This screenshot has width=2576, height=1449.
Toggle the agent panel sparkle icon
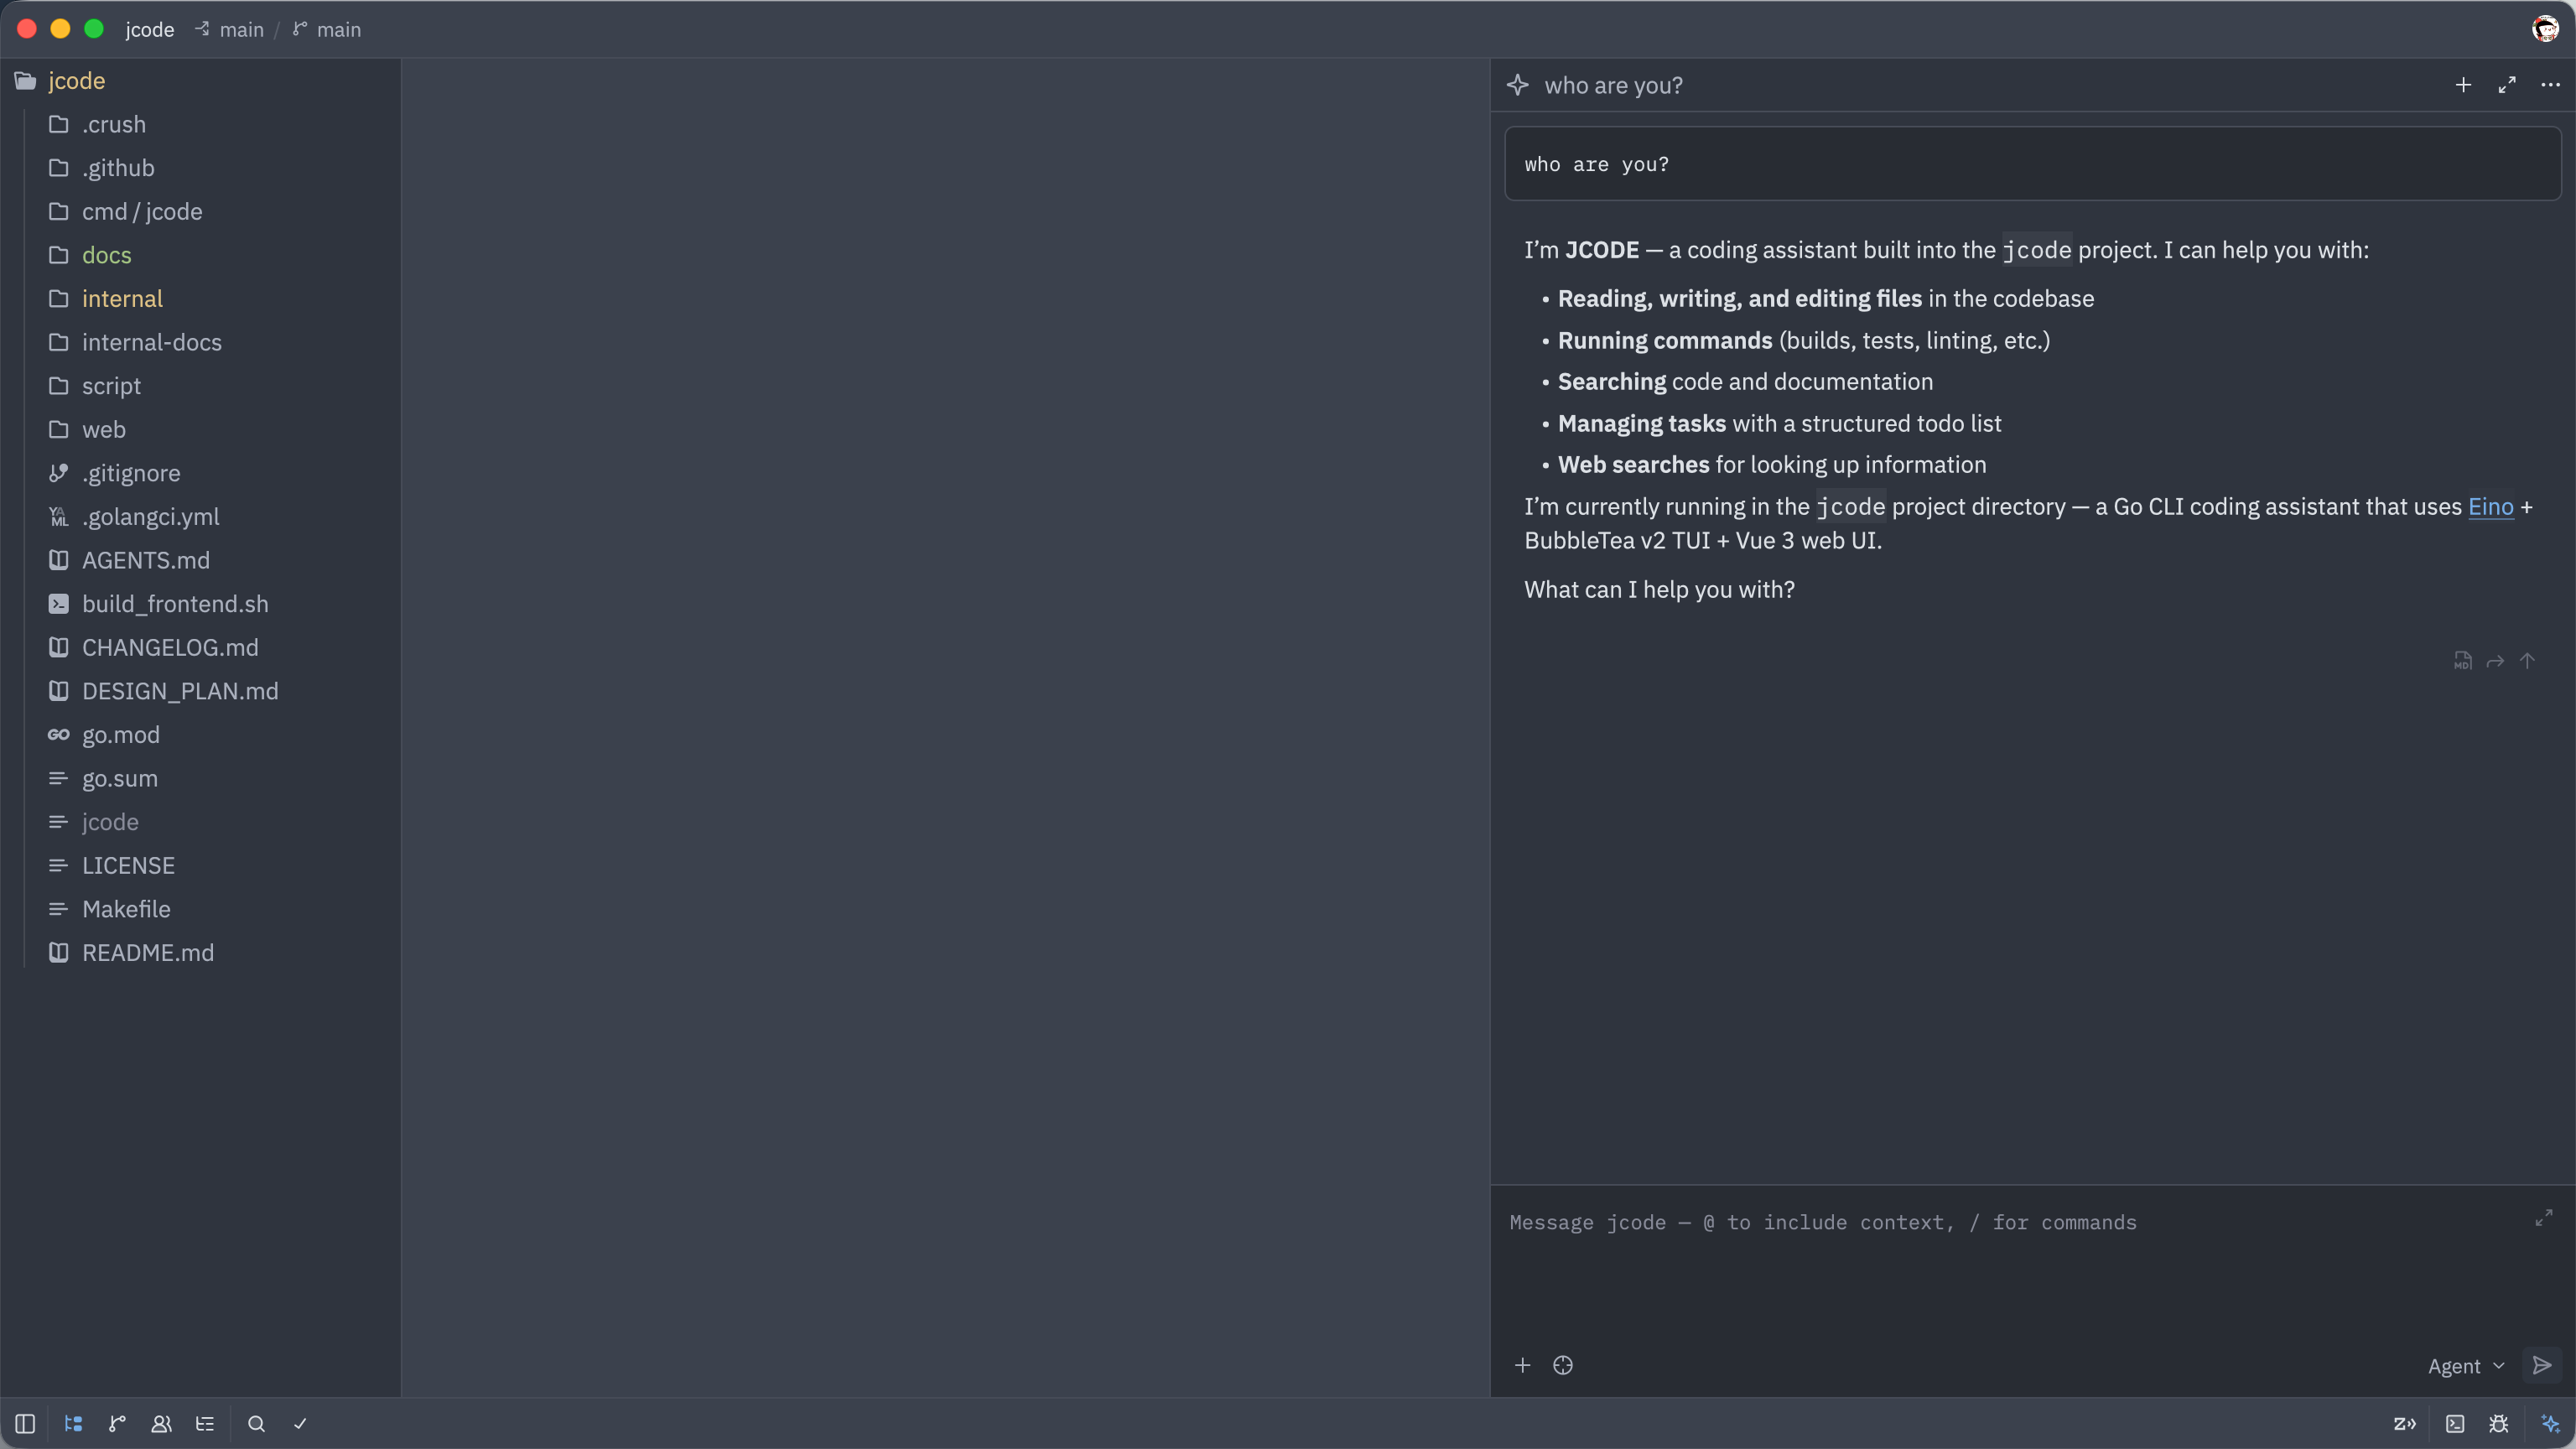point(2550,1423)
